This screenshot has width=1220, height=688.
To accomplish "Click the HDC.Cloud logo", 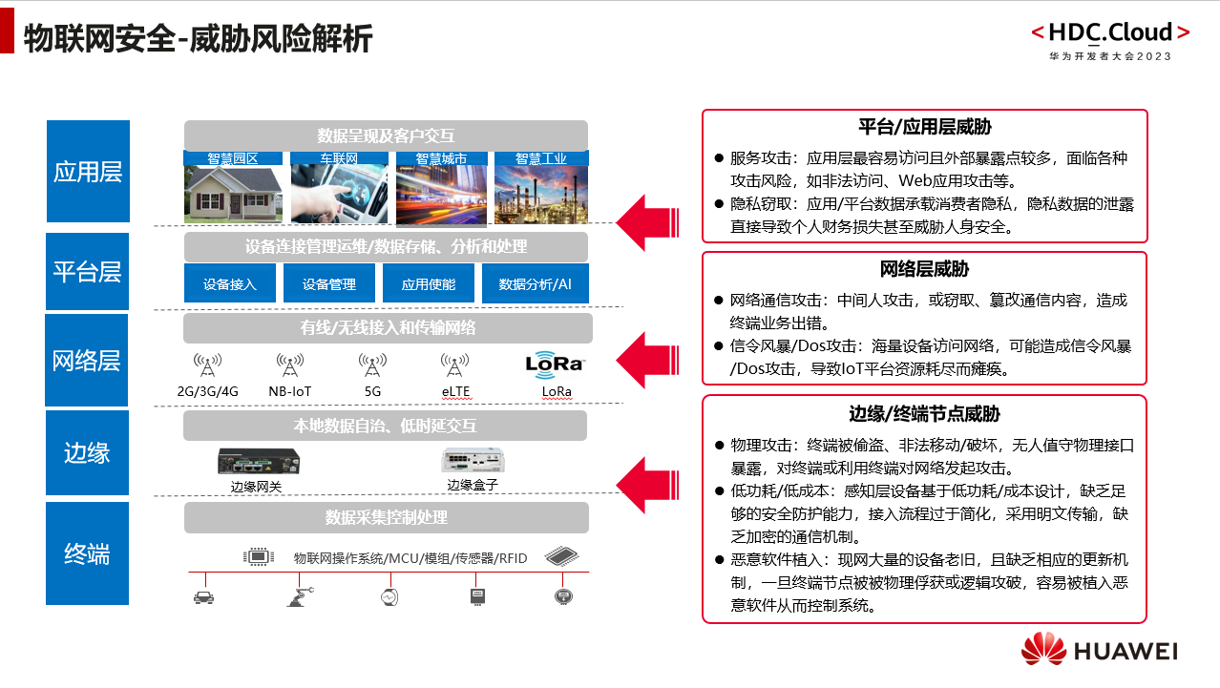I will click(x=1110, y=32).
